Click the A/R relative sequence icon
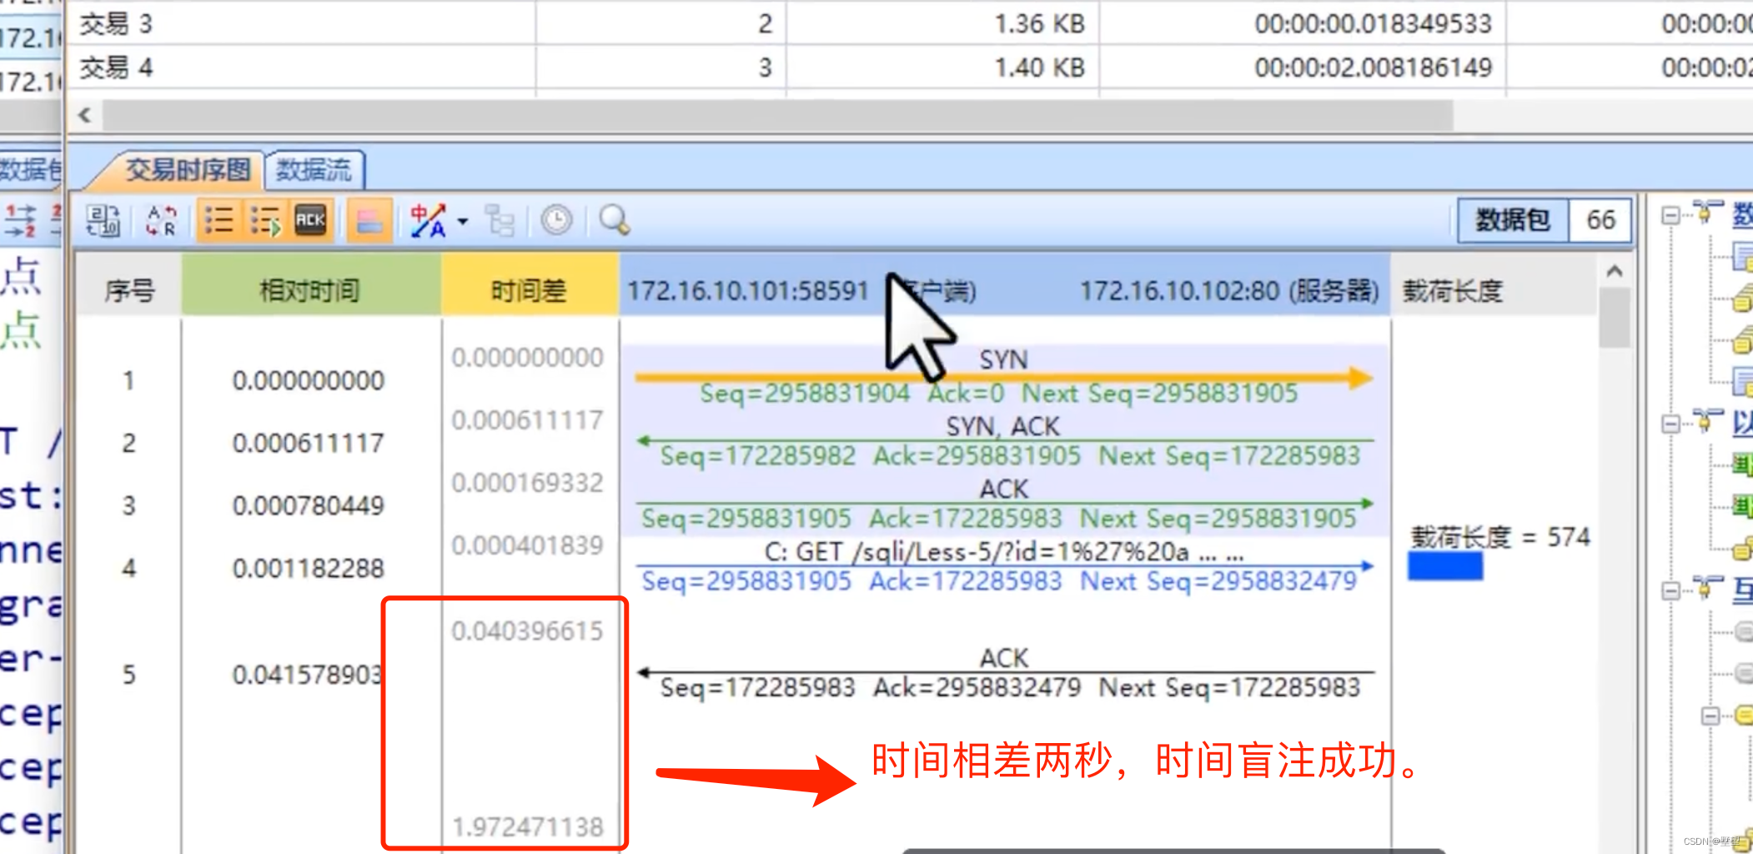1753x854 pixels. [x=161, y=221]
